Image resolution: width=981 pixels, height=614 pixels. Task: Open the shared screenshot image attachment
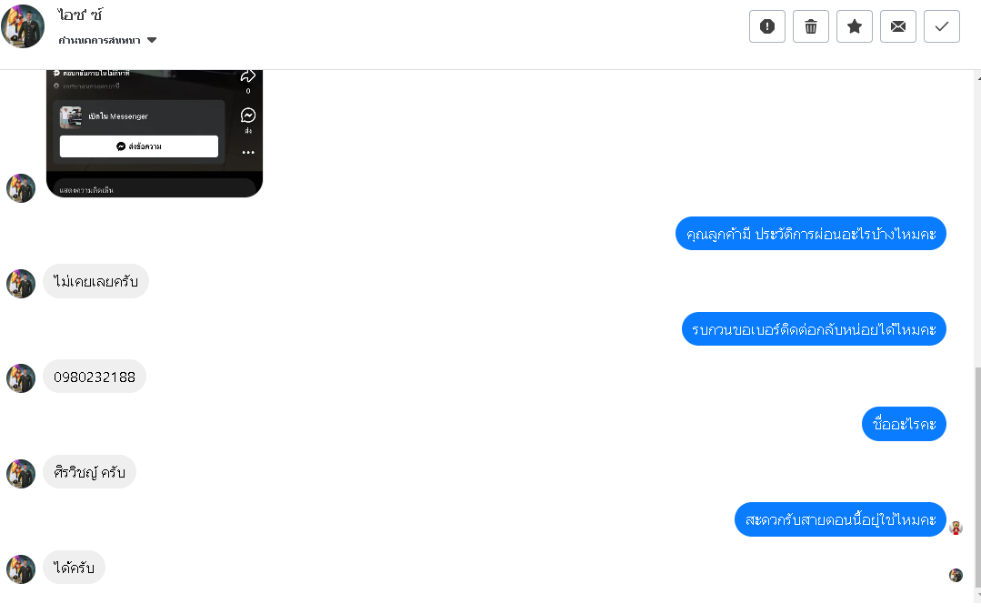[155, 134]
